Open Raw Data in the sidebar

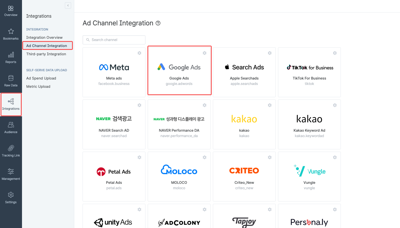(11, 81)
